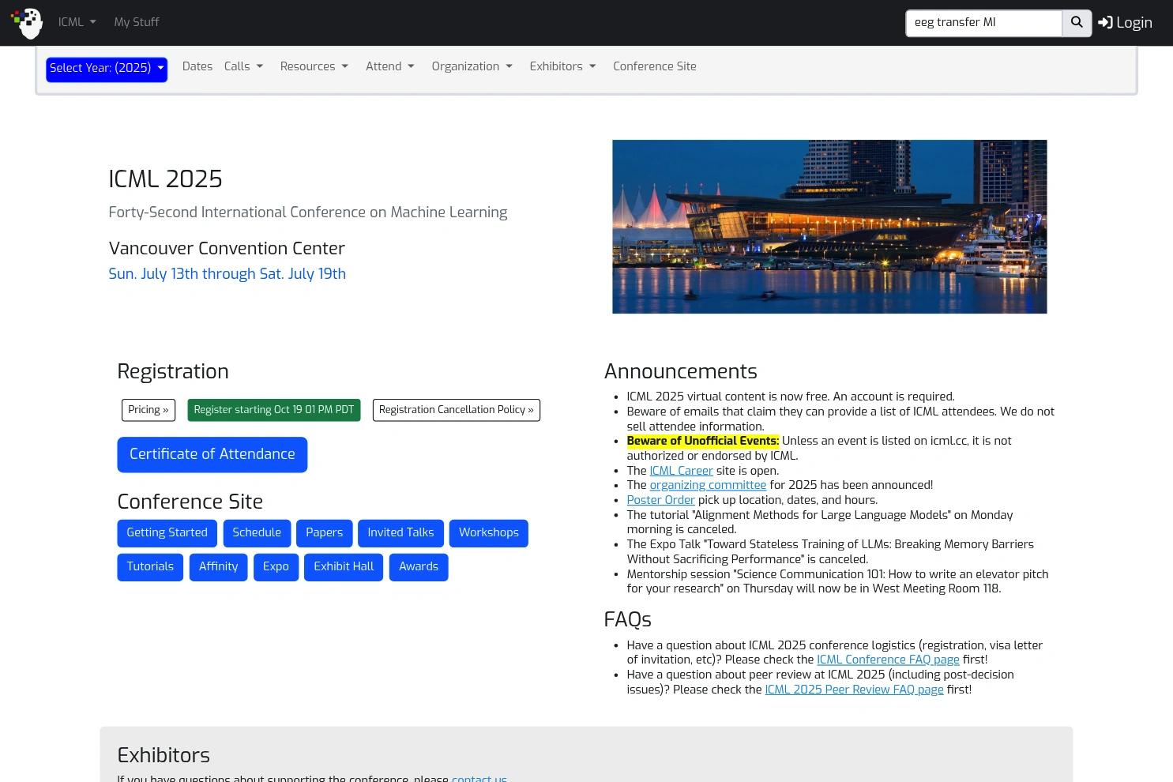Open Registration Cancellation Policy » button
Screen dimensions: 1173x782
tap(457, 410)
